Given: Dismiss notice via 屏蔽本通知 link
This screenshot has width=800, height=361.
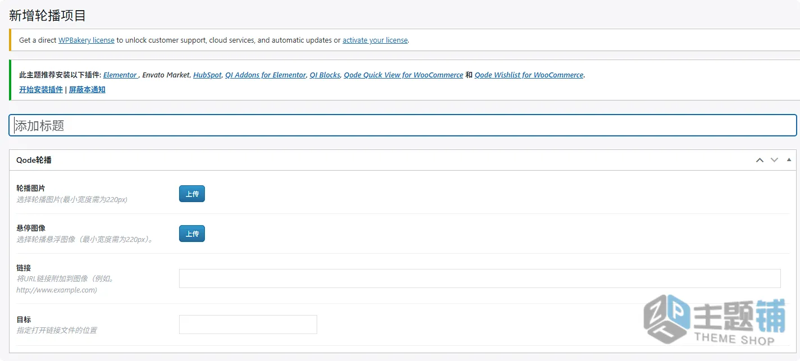Looking at the screenshot, I should pos(87,90).
